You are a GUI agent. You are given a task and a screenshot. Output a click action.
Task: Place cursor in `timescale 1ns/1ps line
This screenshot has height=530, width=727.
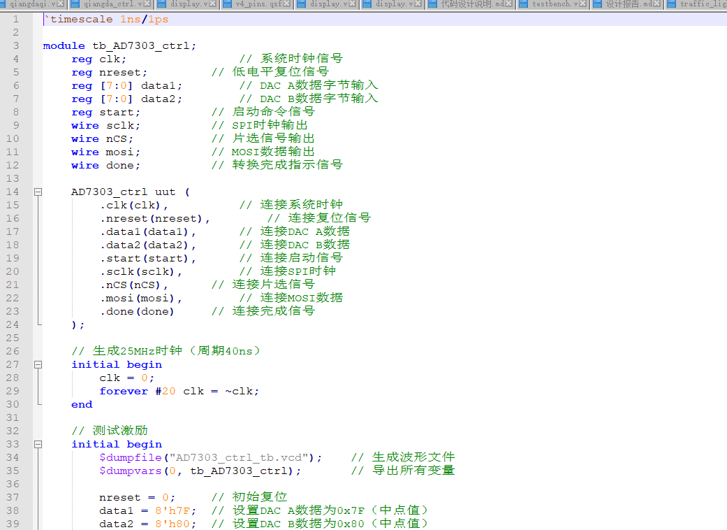[x=106, y=20]
